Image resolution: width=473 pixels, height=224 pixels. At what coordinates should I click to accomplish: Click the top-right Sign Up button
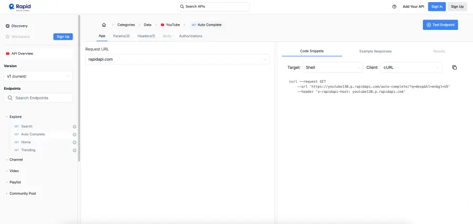click(457, 7)
